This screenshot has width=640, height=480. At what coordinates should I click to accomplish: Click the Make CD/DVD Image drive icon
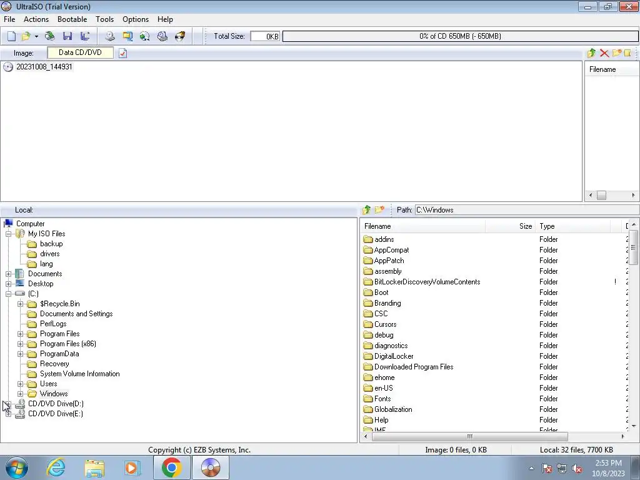click(110, 36)
